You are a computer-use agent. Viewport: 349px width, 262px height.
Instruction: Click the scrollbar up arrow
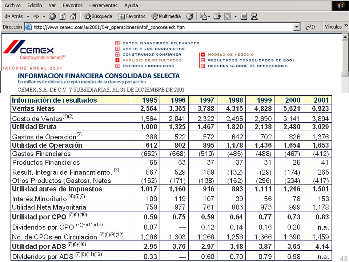(x=345, y=37)
